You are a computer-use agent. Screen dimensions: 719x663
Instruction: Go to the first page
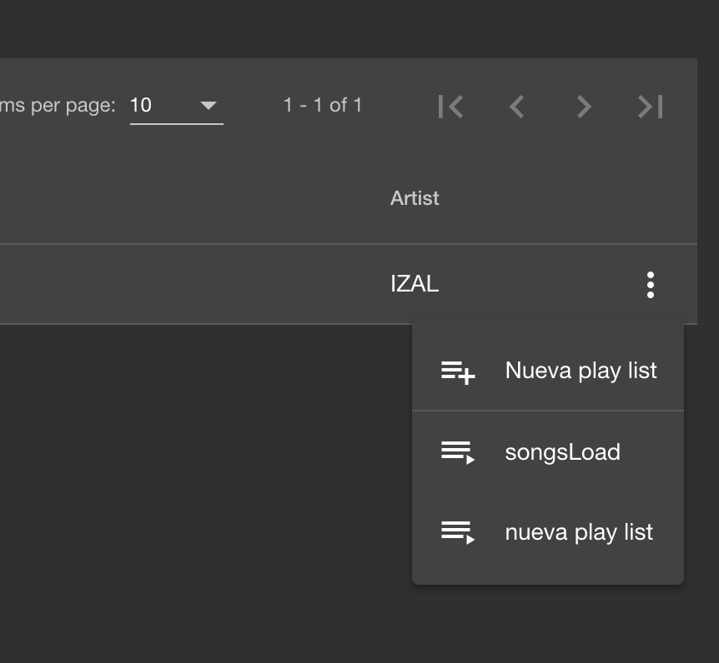click(450, 107)
